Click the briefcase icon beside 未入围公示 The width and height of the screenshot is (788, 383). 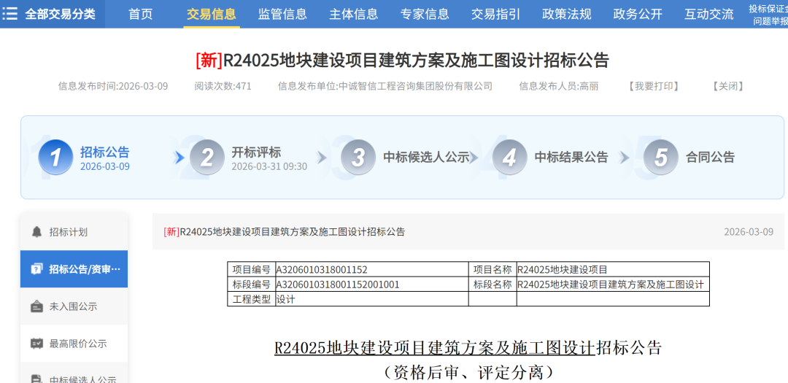coord(36,306)
